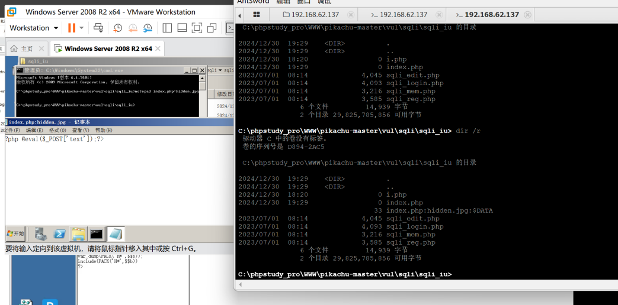The height and width of the screenshot is (305, 618).
Task: Switch to cmd window in VM taskbar
Action: 97,234
